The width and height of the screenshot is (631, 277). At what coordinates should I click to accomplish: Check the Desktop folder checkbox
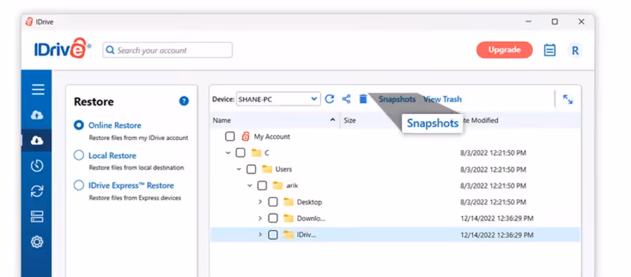point(273,202)
